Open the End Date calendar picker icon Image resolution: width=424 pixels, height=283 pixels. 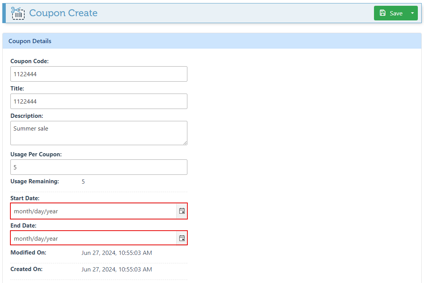[182, 238]
